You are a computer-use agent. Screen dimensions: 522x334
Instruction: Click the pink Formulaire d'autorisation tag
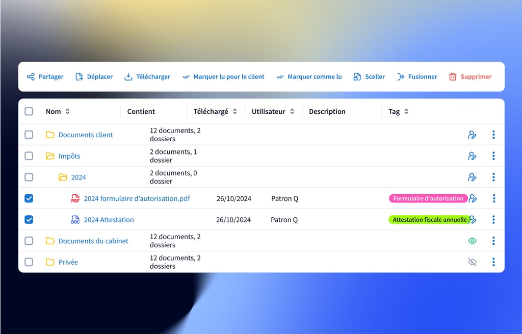pyautogui.click(x=428, y=198)
